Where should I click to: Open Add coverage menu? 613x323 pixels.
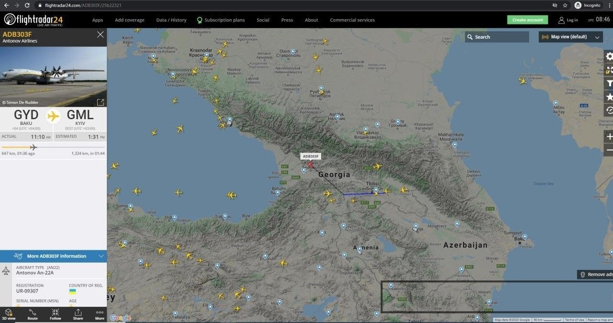click(x=129, y=20)
